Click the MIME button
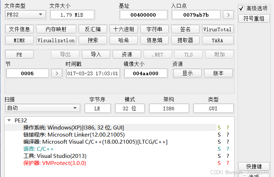The image size is (274, 177). coord(19,40)
